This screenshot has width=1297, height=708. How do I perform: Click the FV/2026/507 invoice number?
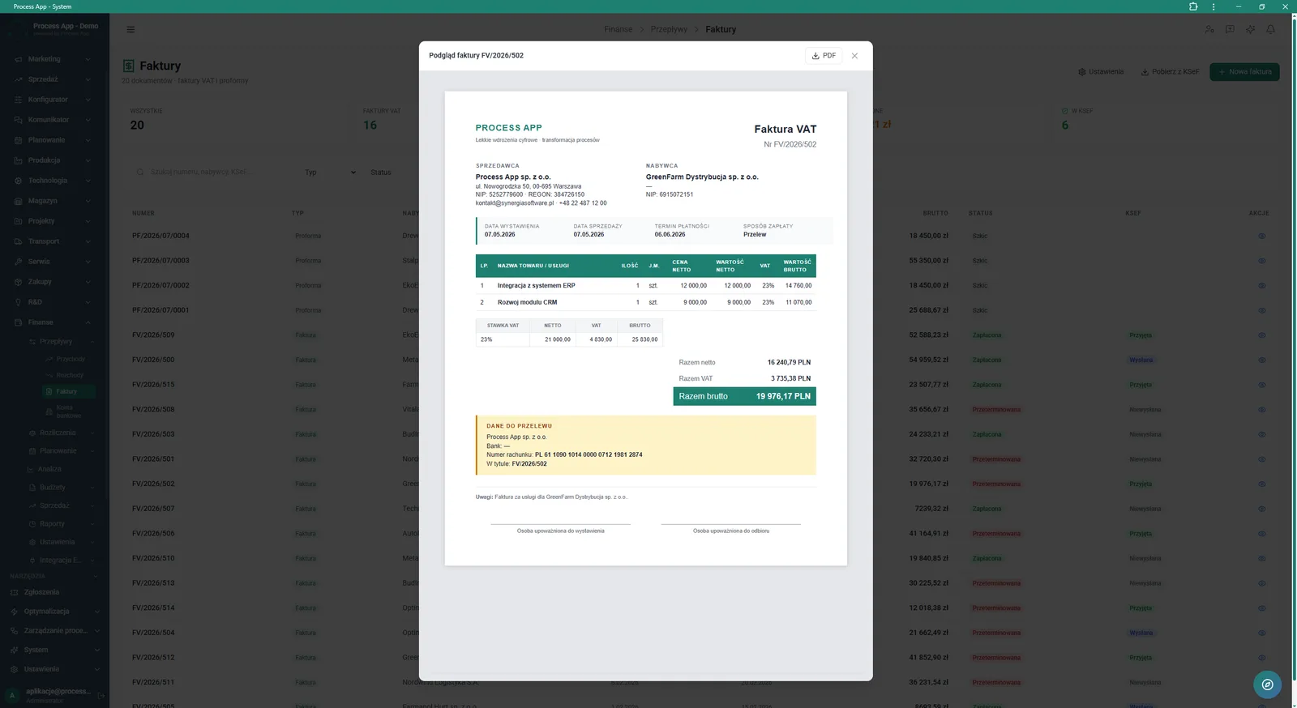coord(153,509)
